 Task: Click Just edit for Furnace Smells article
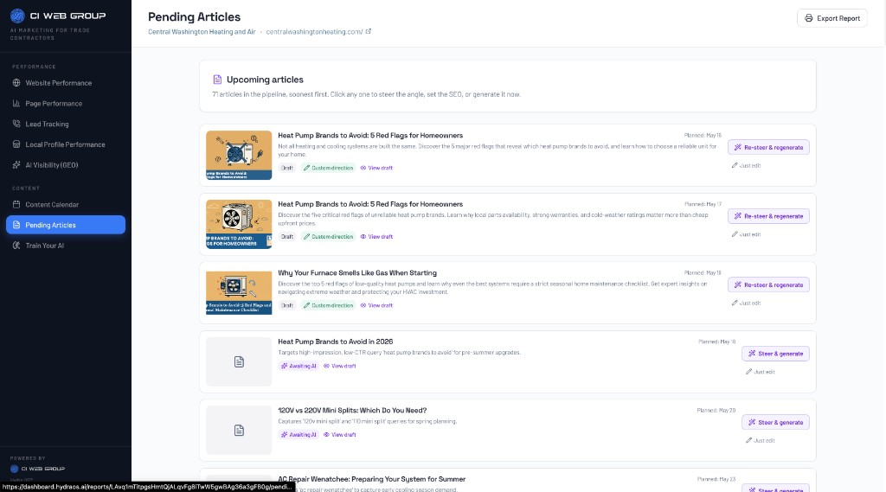[746, 304]
